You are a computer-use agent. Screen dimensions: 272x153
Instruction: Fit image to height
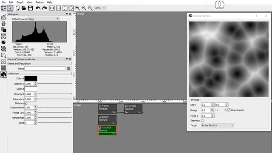coord(65,8)
